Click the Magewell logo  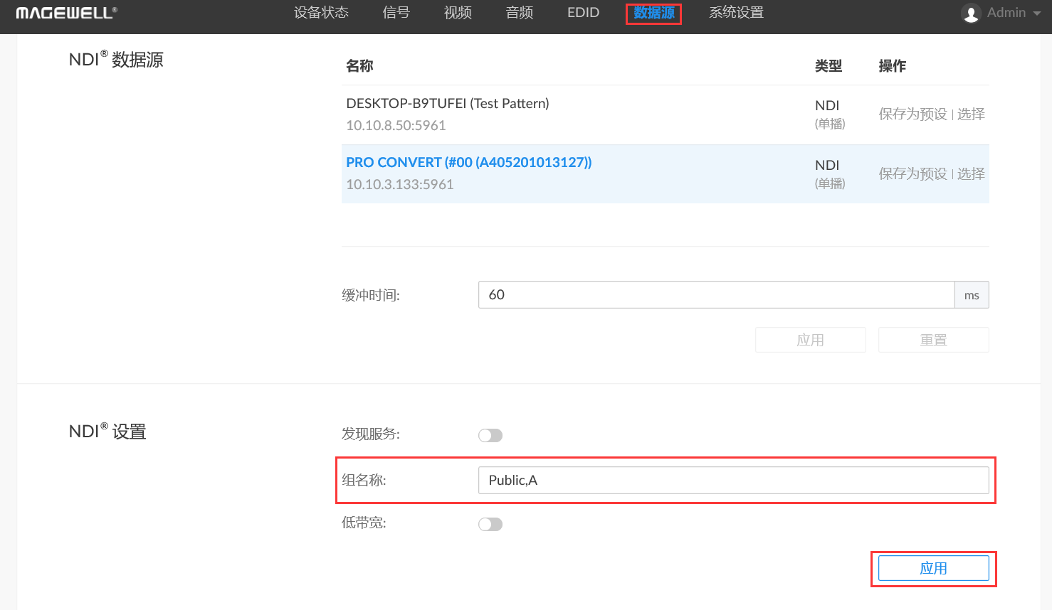[x=66, y=13]
